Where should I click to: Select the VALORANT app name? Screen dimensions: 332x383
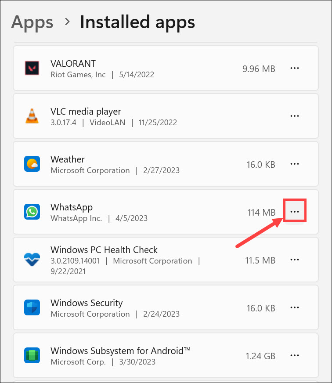[x=73, y=64]
